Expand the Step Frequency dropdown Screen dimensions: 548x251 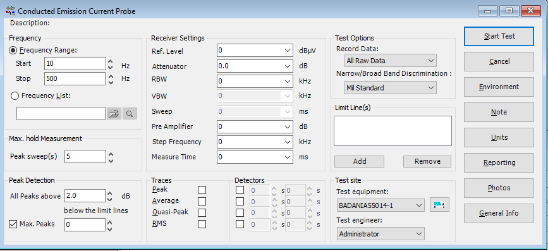pos(288,142)
